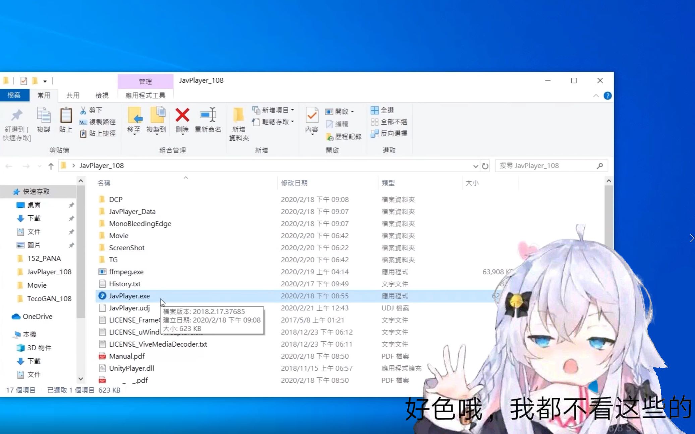Image resolution: width=695 pixels, height=434 pixels.
Task: Select the MonoBleedingEdge folder
Action: 140,224
